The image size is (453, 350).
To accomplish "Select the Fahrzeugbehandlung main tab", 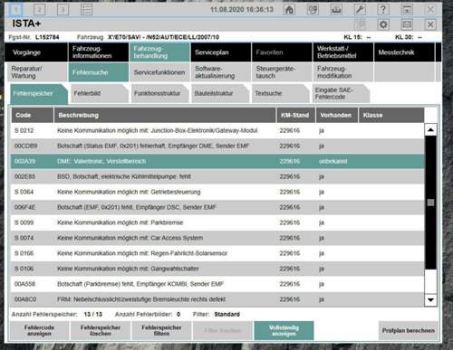I will tap(159, 52).
